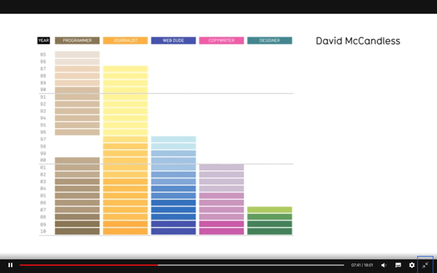
Task: Exit fullscreen mode
Action: pyautogui.click(x=425, y=265)
